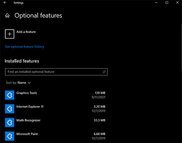182x143 pixels.
Task: Click the Internet Explorer 11 feature name
Action: point(30,106)
